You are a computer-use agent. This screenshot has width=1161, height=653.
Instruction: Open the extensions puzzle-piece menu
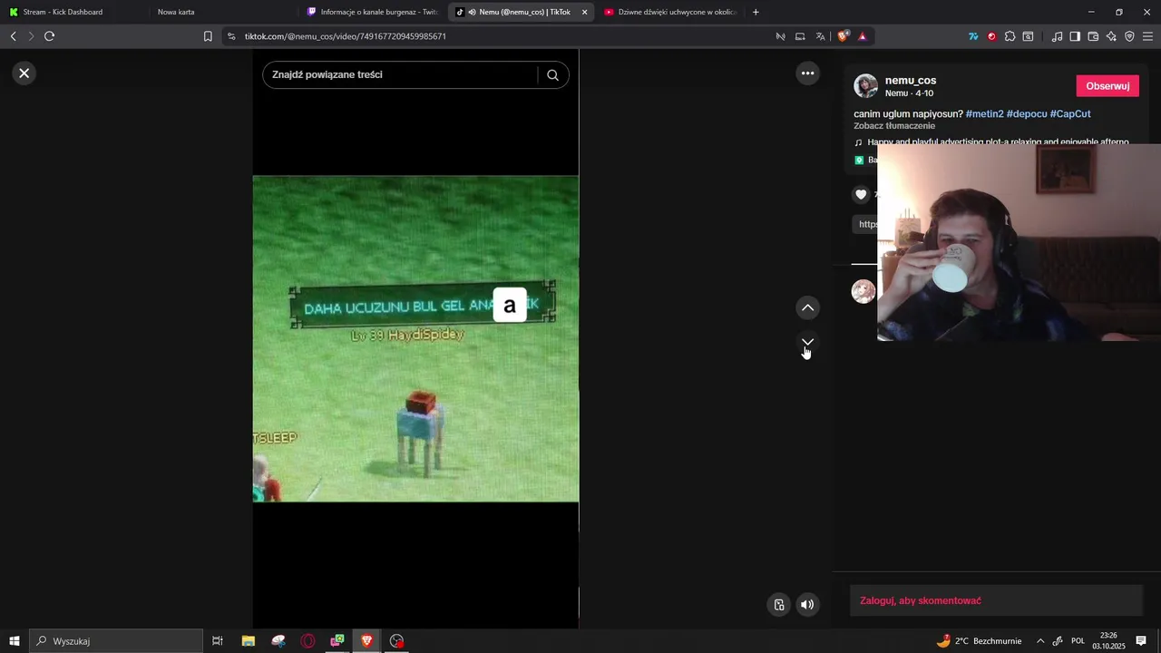pos(1010,36)
